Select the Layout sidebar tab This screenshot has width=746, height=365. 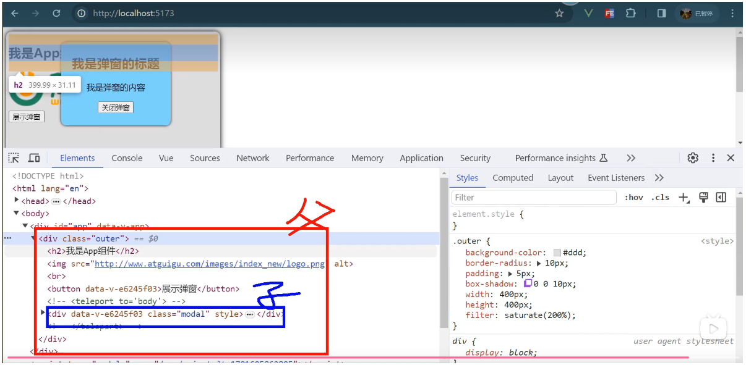560,178
